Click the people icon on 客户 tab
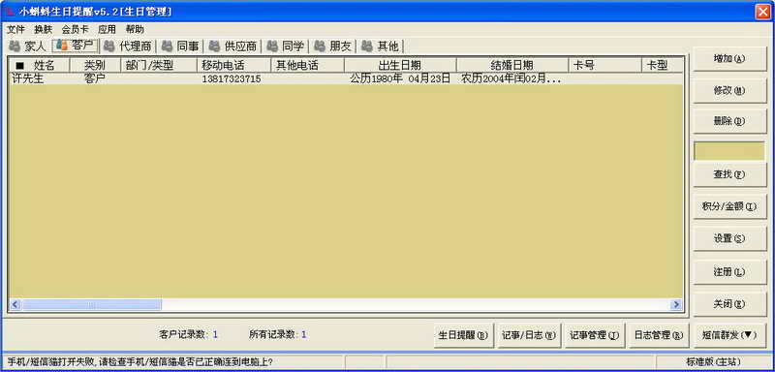The image size is (775, 372). tap(61, 45)
